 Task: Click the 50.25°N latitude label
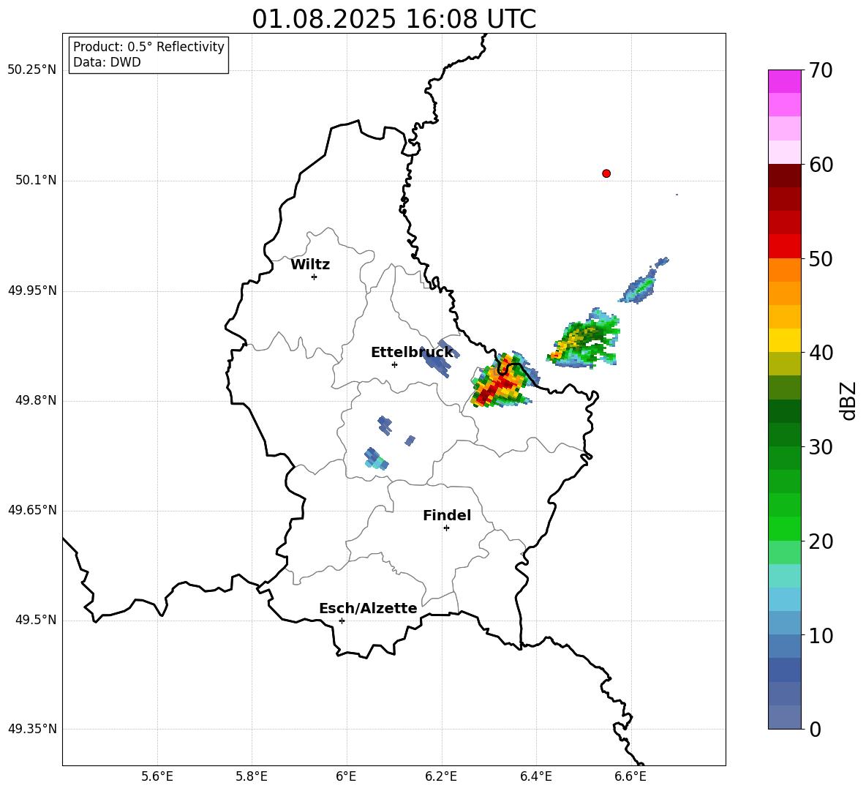(32, 70)
